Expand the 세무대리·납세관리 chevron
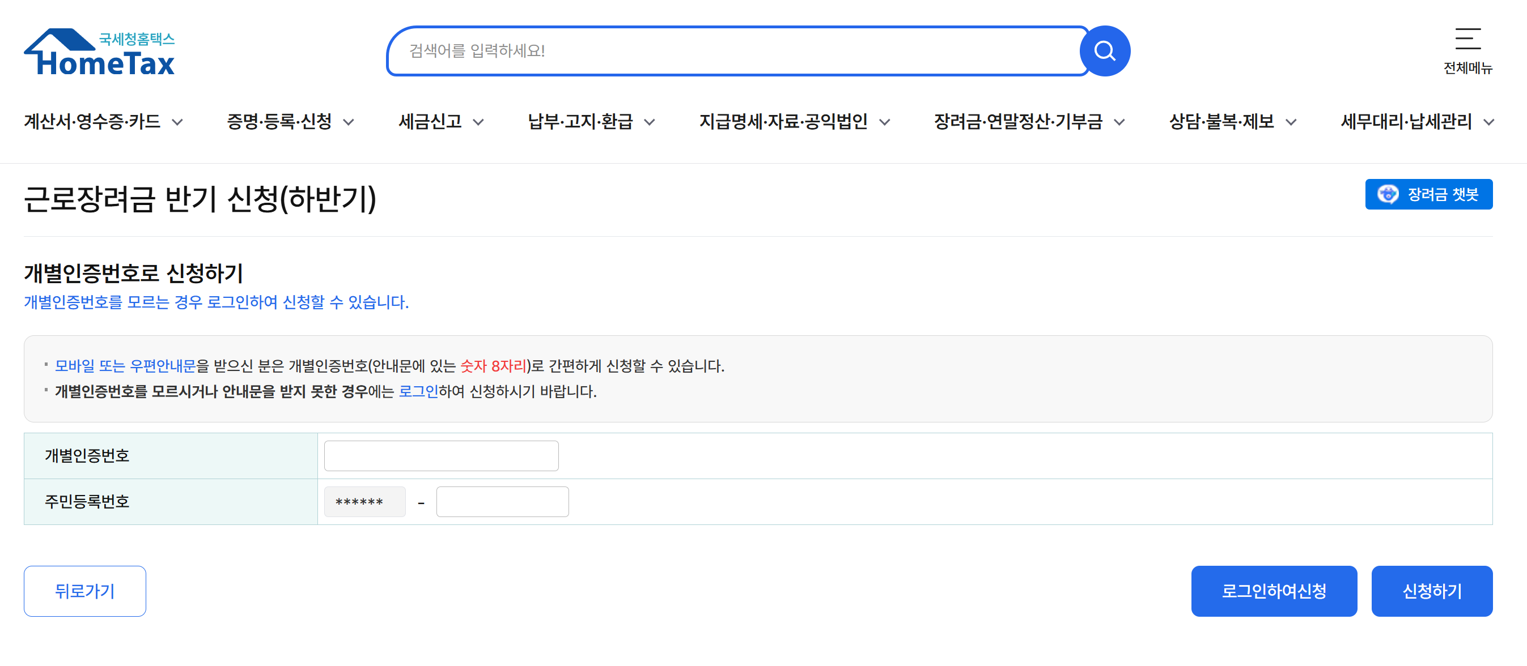The height and width of the screenshot is (666, 1527). pyautogui.click(x=1488, y=123)
